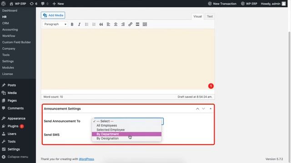Image resolution: width=291 pixels, height=163 pixels.
Task: Click the Add Media button
Action: tap(53, 15)
